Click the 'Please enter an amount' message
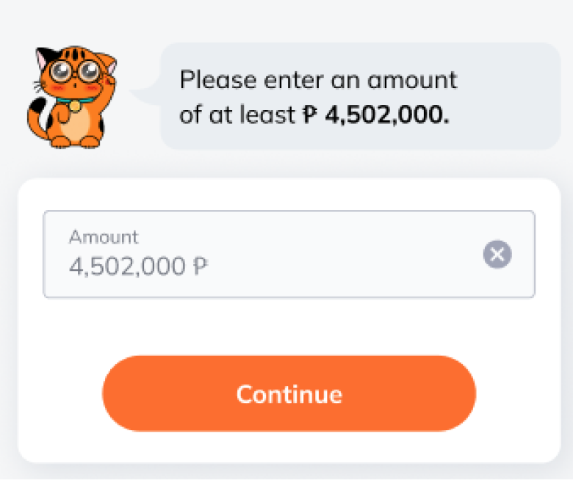Viewport: 573px width, 480px height. (318, 80)
